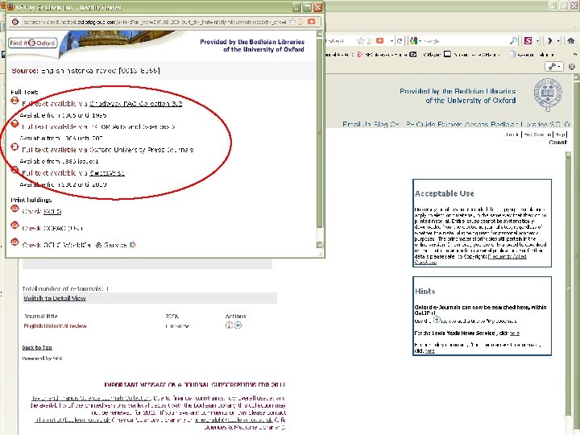This screenshot has height=435, width=580.
Task: Click the second email address link in important message
Action: [x=234, y=420]
